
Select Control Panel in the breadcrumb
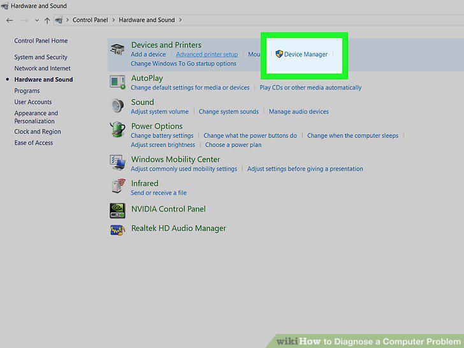pos(91,20)
